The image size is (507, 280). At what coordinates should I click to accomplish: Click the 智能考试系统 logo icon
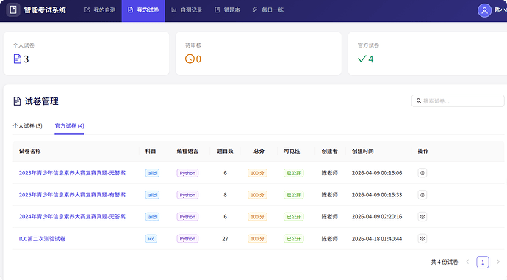pyautogui.click(x=13, y=10)
